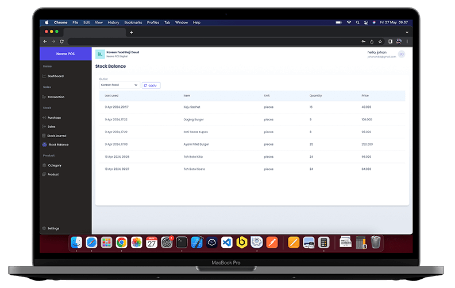This screenshot has width=455, height=288.
Task: Select Stock Balance in the sidebar
Action: pos(58,145)
